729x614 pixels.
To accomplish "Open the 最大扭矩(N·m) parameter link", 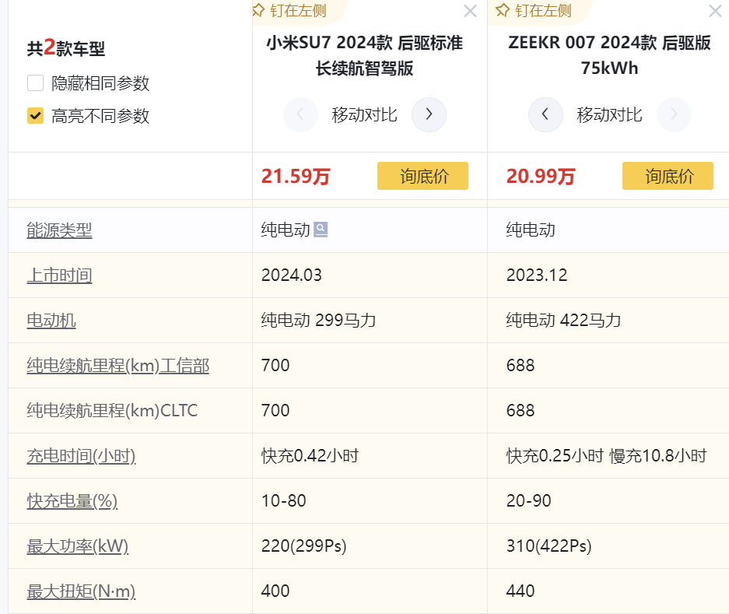I will (x=81, y=591).
